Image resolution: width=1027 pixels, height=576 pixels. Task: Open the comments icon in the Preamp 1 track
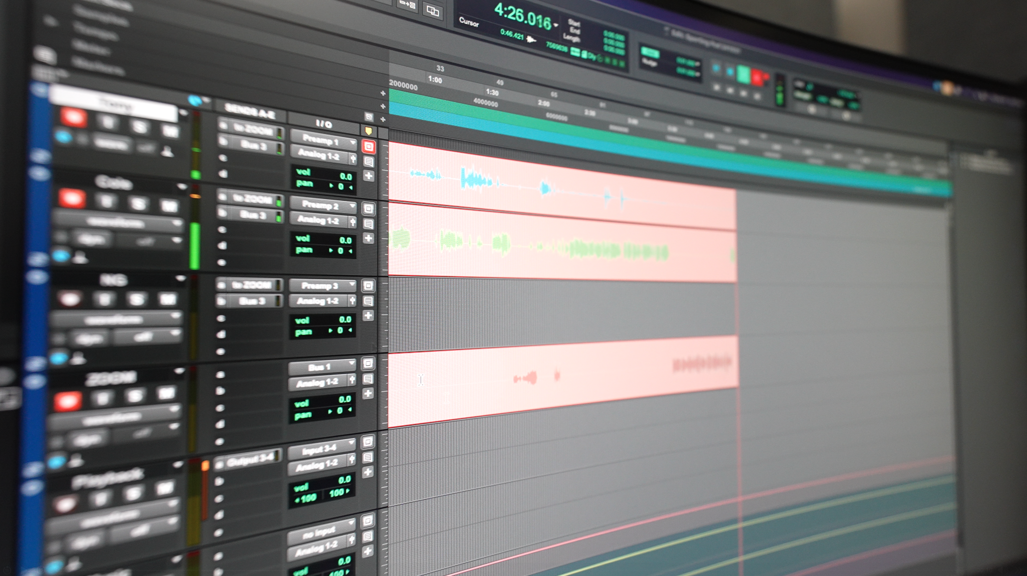coord(369,162)
